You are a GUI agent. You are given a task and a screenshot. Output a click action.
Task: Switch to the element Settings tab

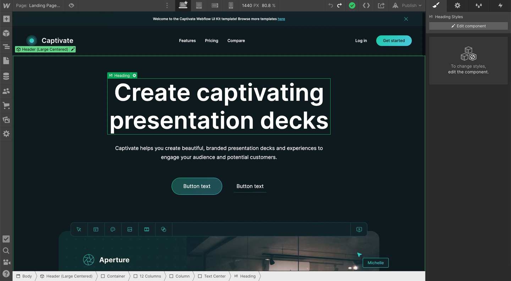click(457, 6)
